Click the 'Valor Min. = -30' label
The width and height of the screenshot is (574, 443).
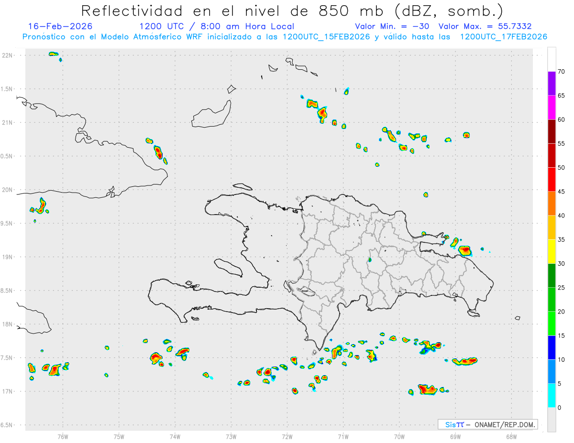392,26
